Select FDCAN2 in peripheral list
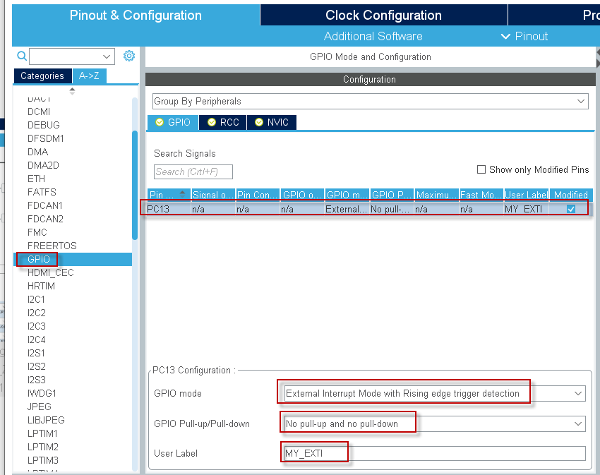This screenshot has height=475, width=600. [45, 219]
